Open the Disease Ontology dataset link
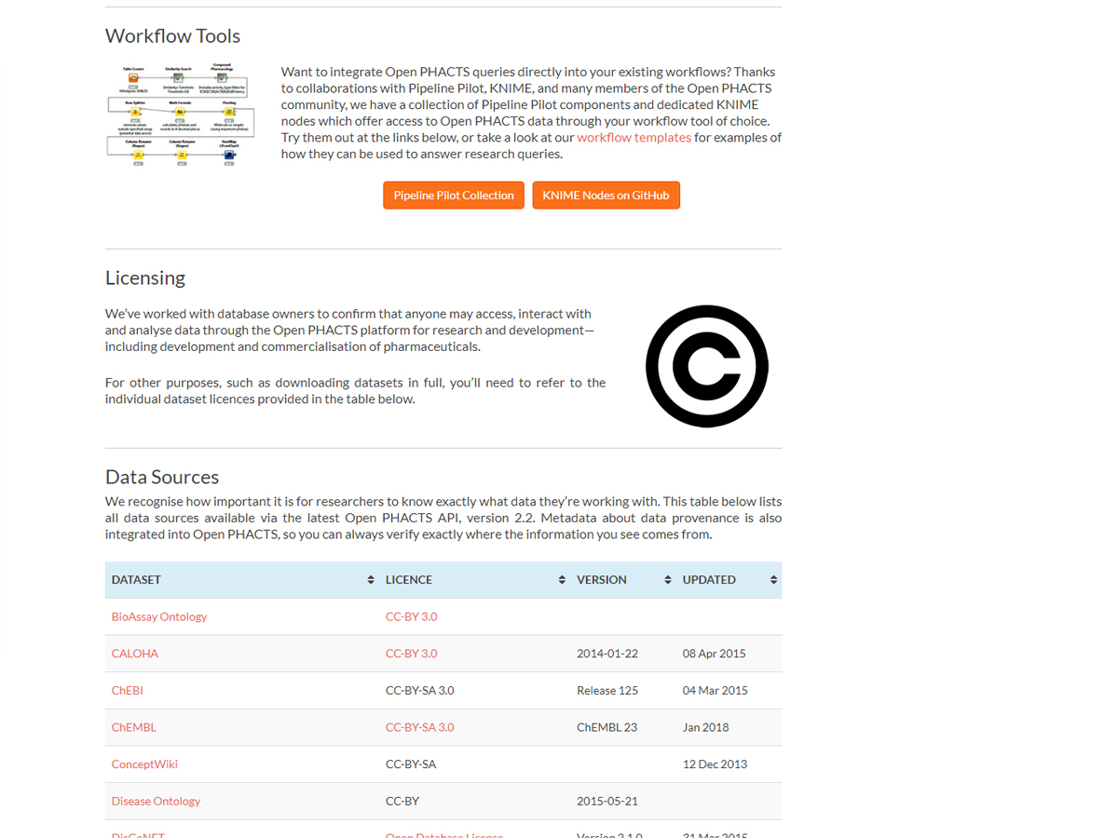1118x838 pixels. pos(156,801)
